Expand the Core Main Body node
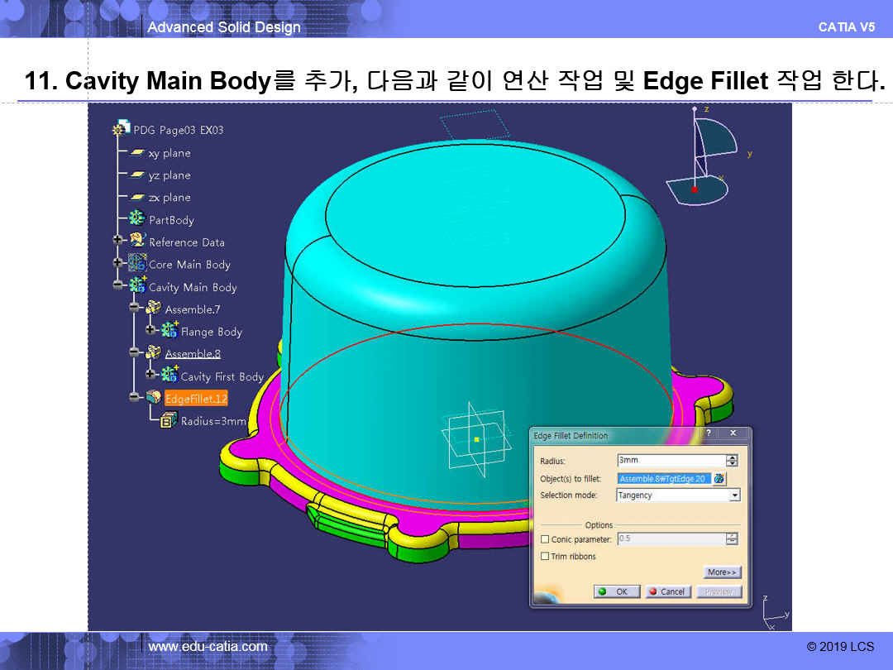This screenshot has height=670, width=893. click(117, 264)
